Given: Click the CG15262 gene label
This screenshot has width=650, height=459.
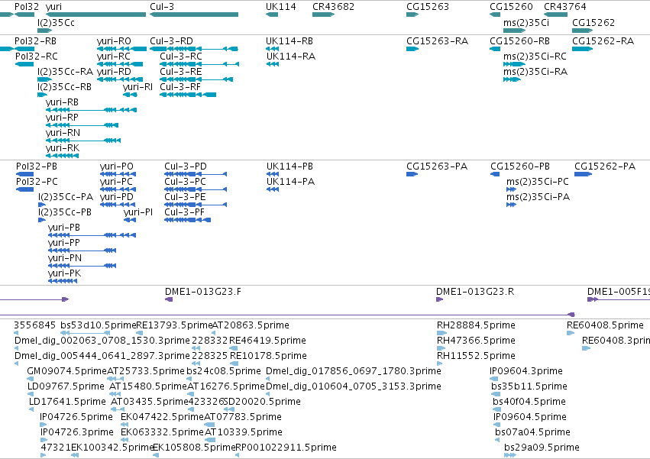Looking at the screenshot, I should (593, 23).
